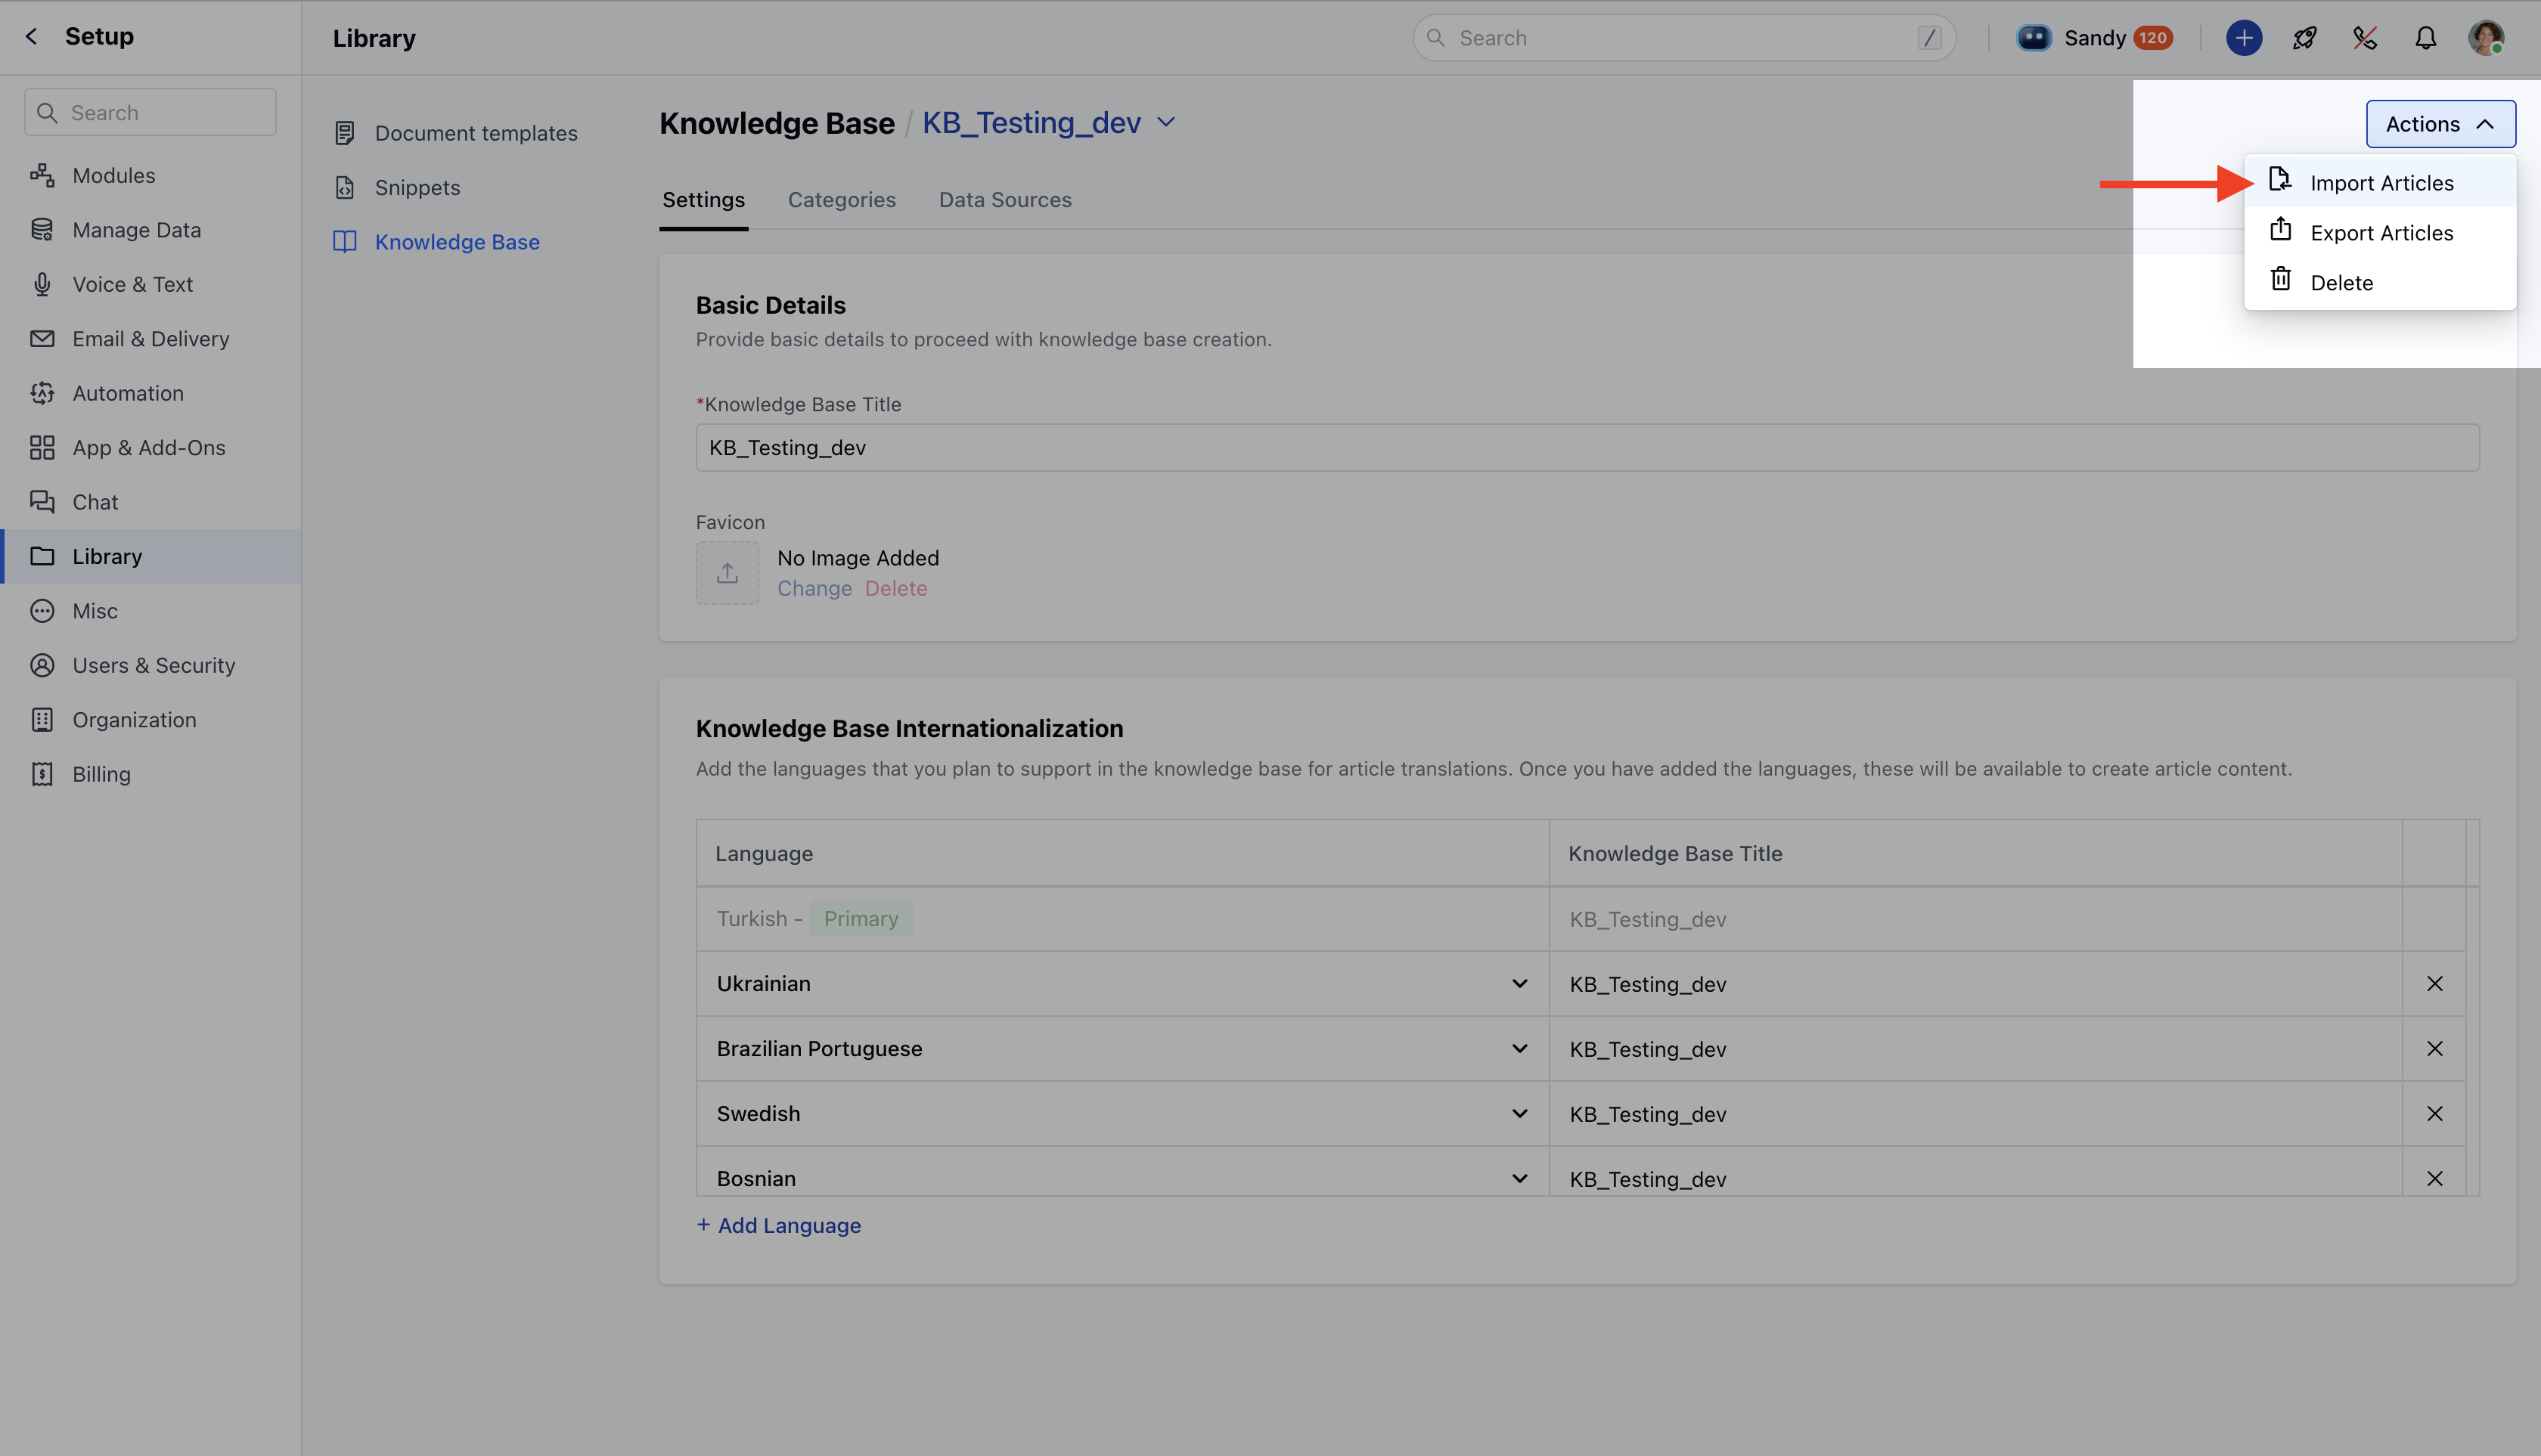The width and height of the screenshot is (2541, 1456).
Task: Click the blue plus quick-add icon
Action: tap(2243, 38)
